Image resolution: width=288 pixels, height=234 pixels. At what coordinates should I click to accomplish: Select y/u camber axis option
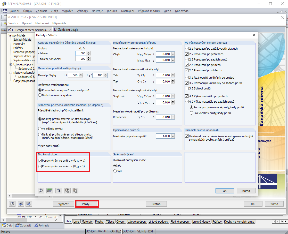click(x=115, y=171)
